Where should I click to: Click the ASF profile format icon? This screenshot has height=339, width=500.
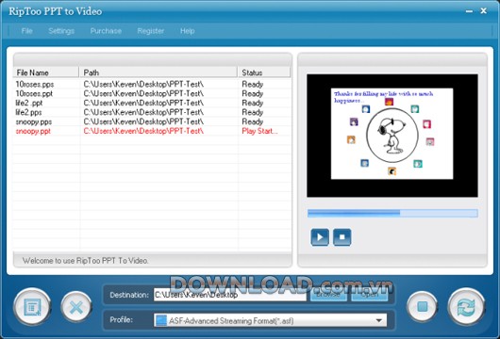(161, 320)
